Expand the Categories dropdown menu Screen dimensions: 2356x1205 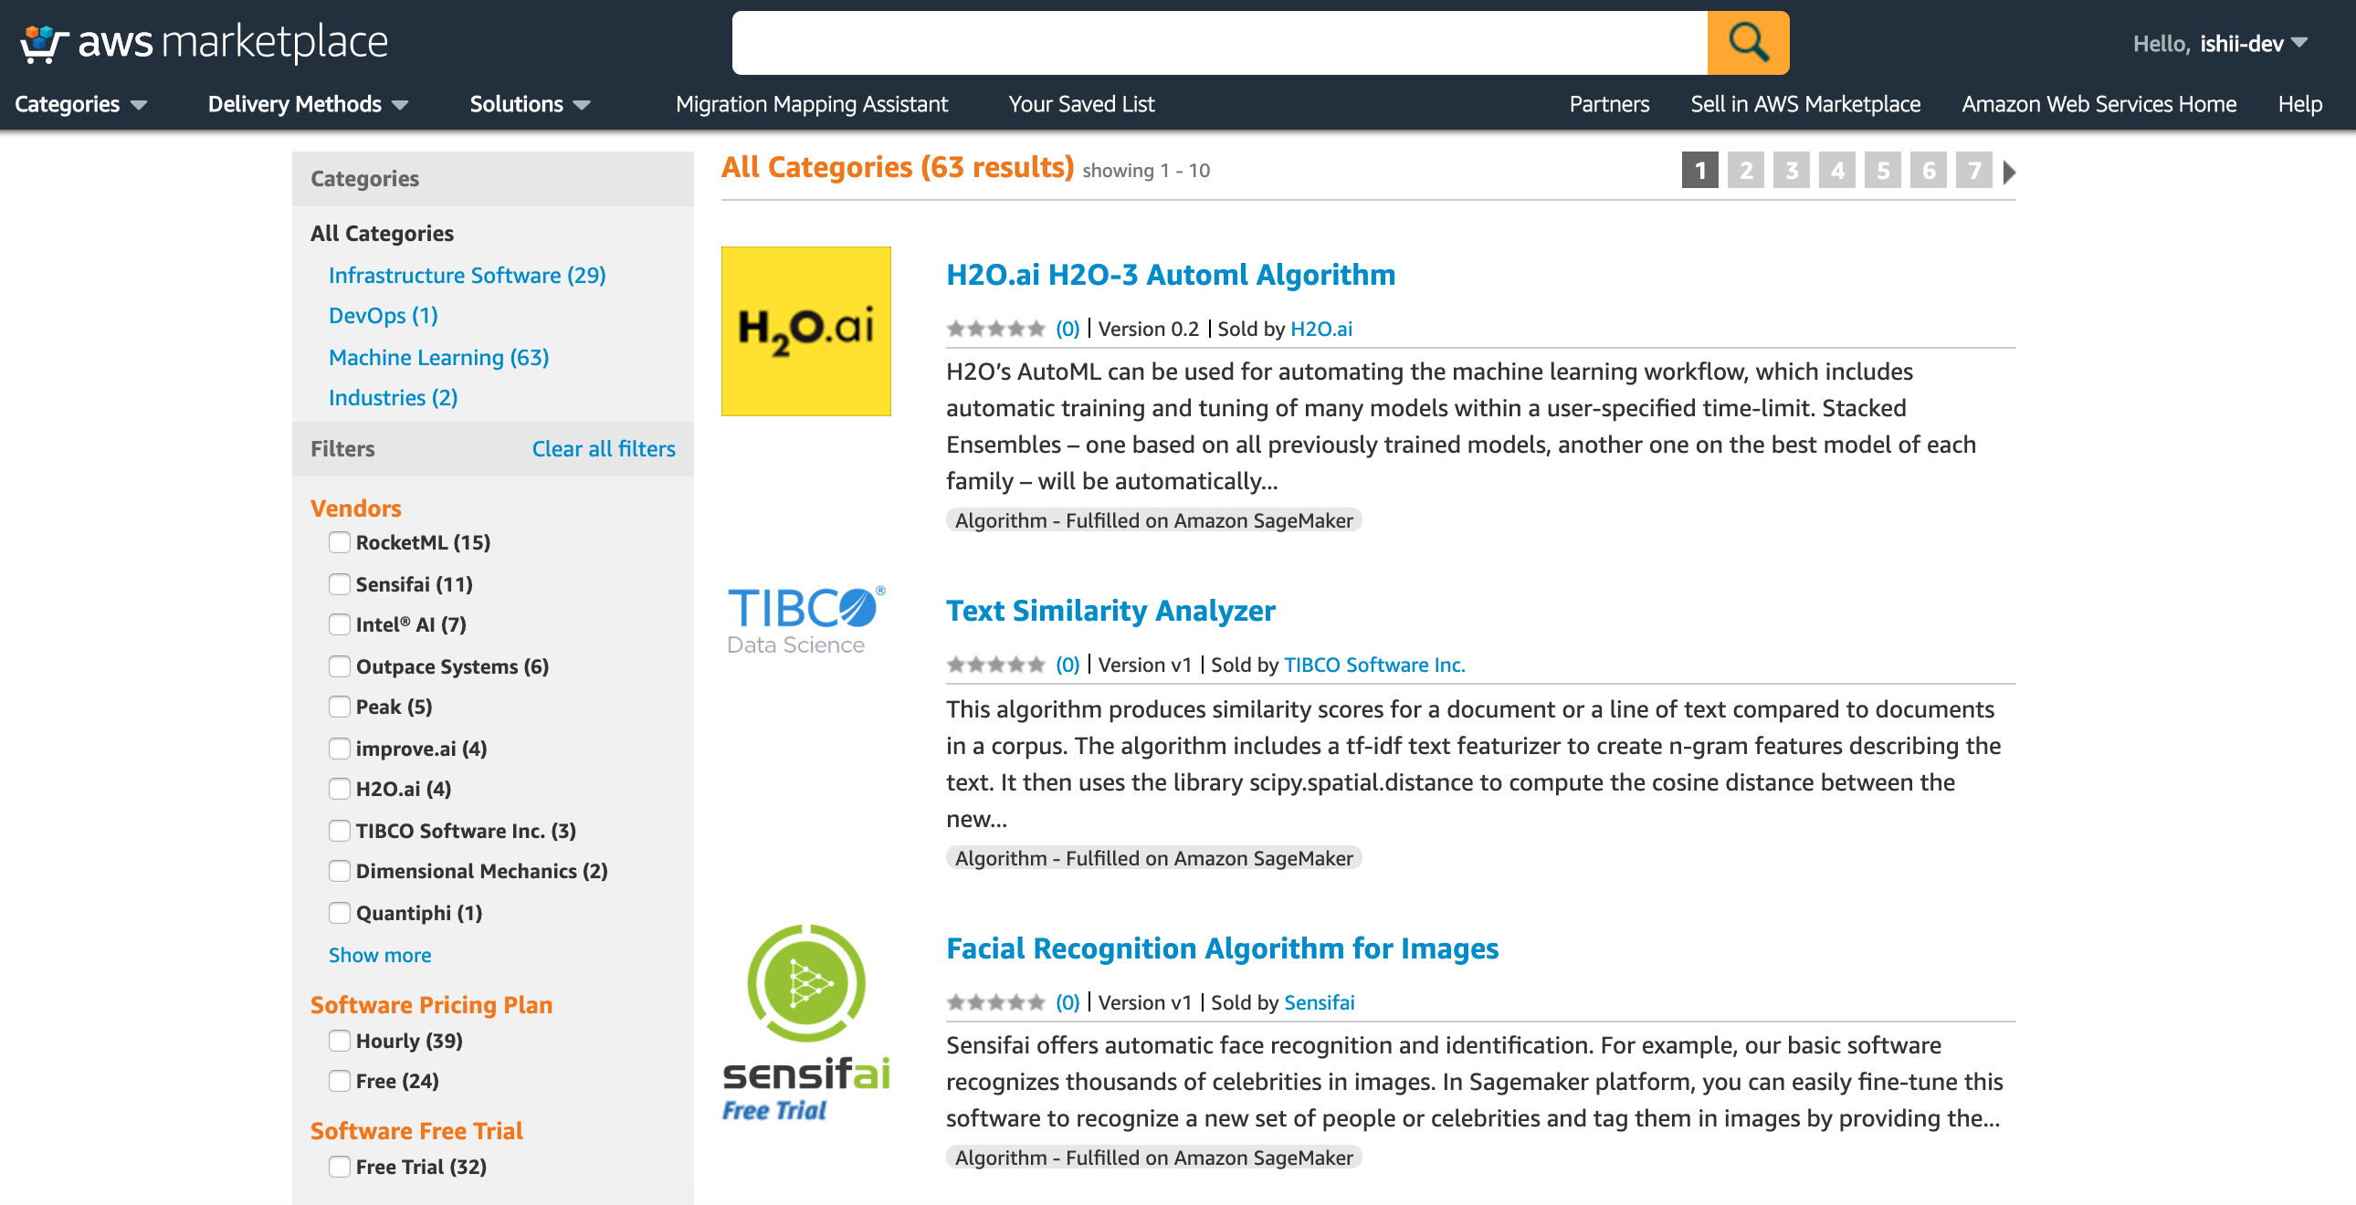80,104
